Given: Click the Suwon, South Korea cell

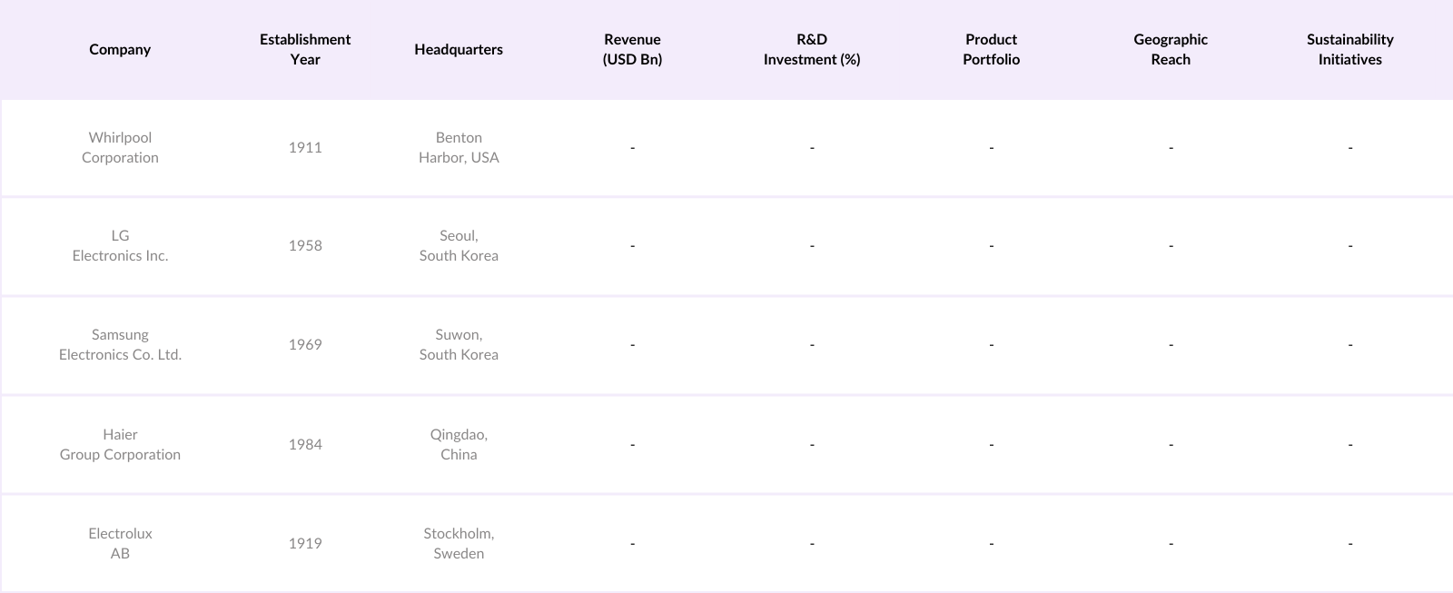Looking at the screenshot, I should (459, 344).
